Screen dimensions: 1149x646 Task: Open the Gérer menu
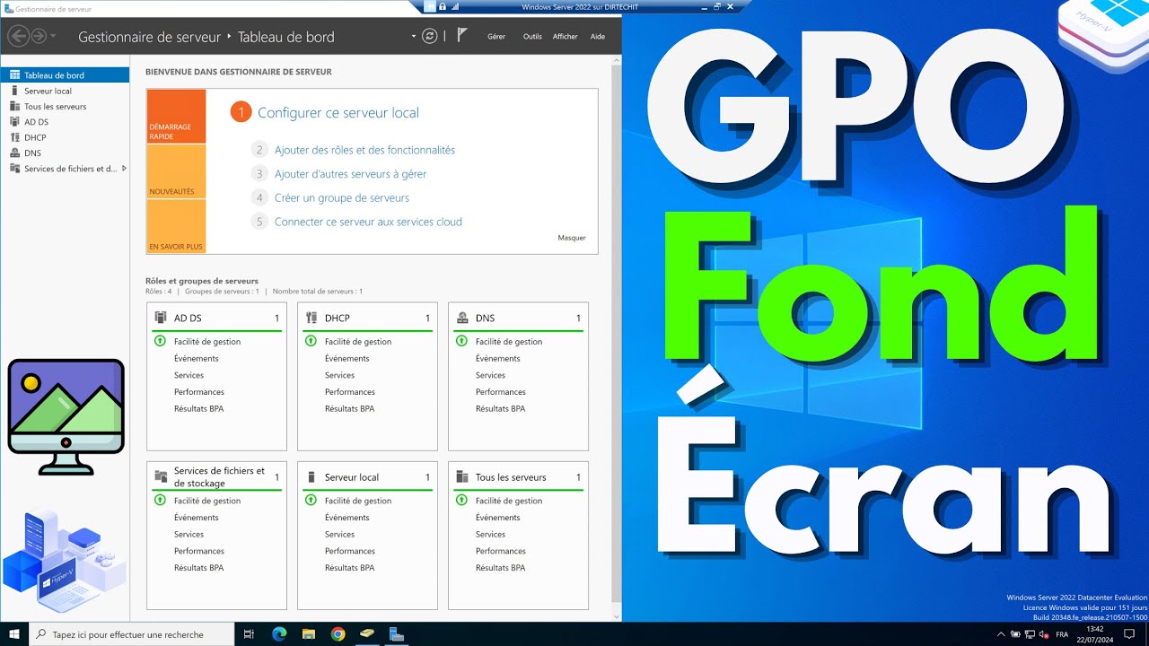pos(496,37)
